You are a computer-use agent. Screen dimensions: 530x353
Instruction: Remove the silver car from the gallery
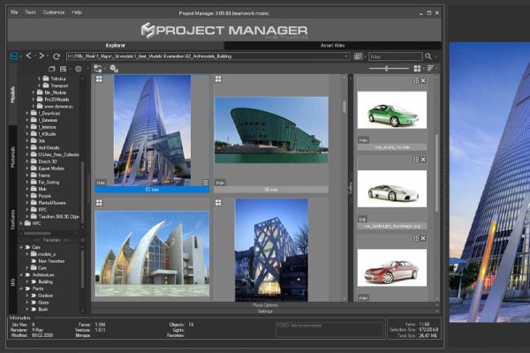tap(423, 160)
